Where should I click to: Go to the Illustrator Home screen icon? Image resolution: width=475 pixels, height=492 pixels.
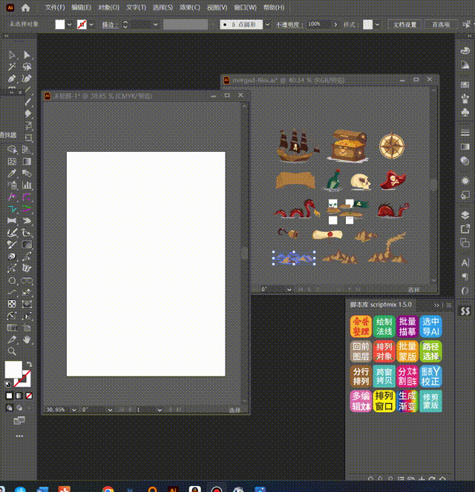coord(25,8)
